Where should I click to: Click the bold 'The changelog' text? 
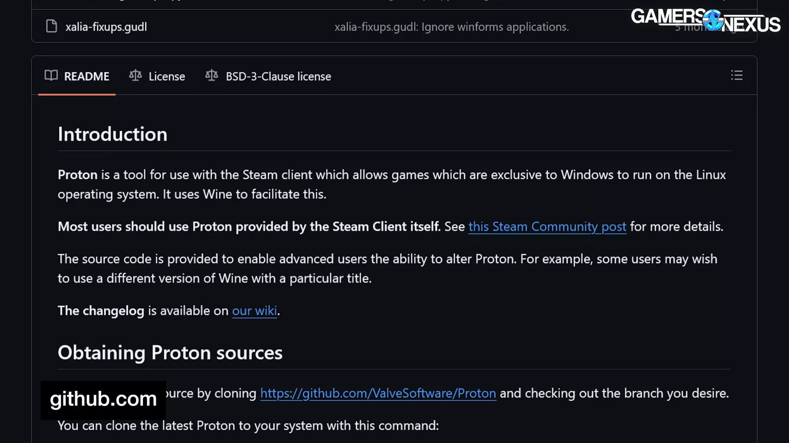pos(101,311)
